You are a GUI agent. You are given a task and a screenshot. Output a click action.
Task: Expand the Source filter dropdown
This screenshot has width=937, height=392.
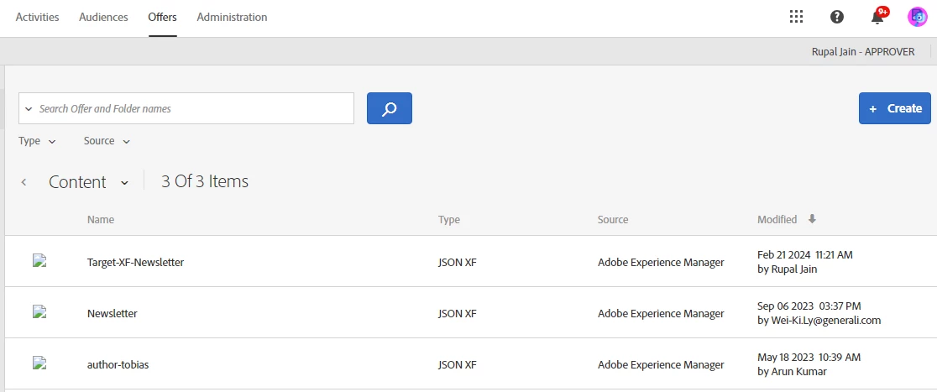click(x=107, y=141)
